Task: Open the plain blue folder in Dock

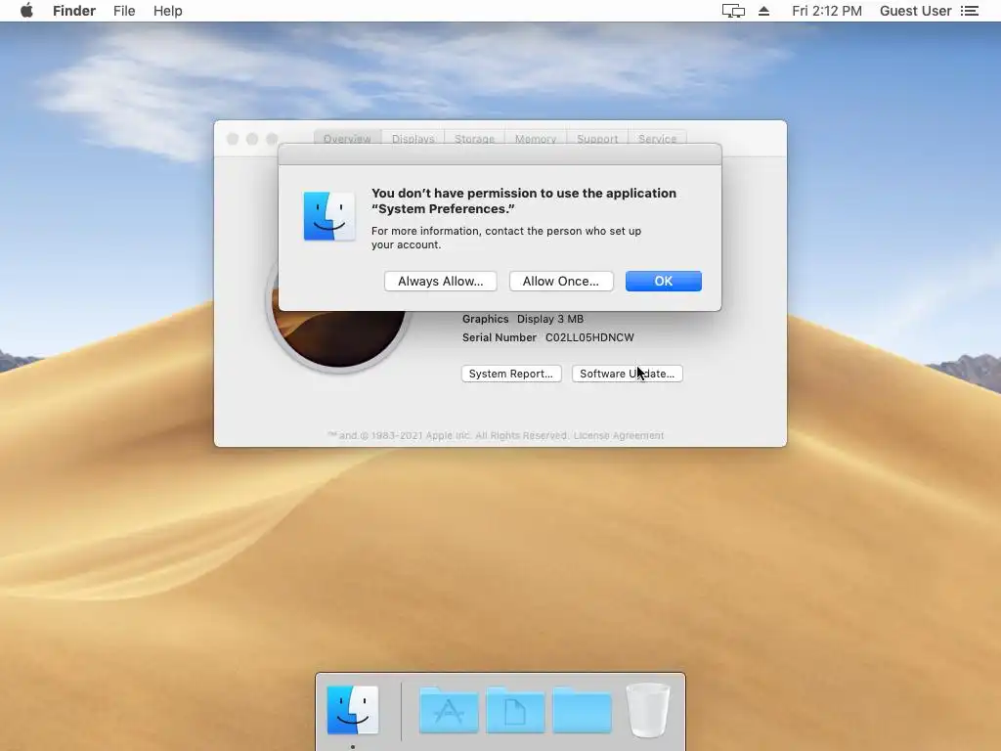Action: 582,710
